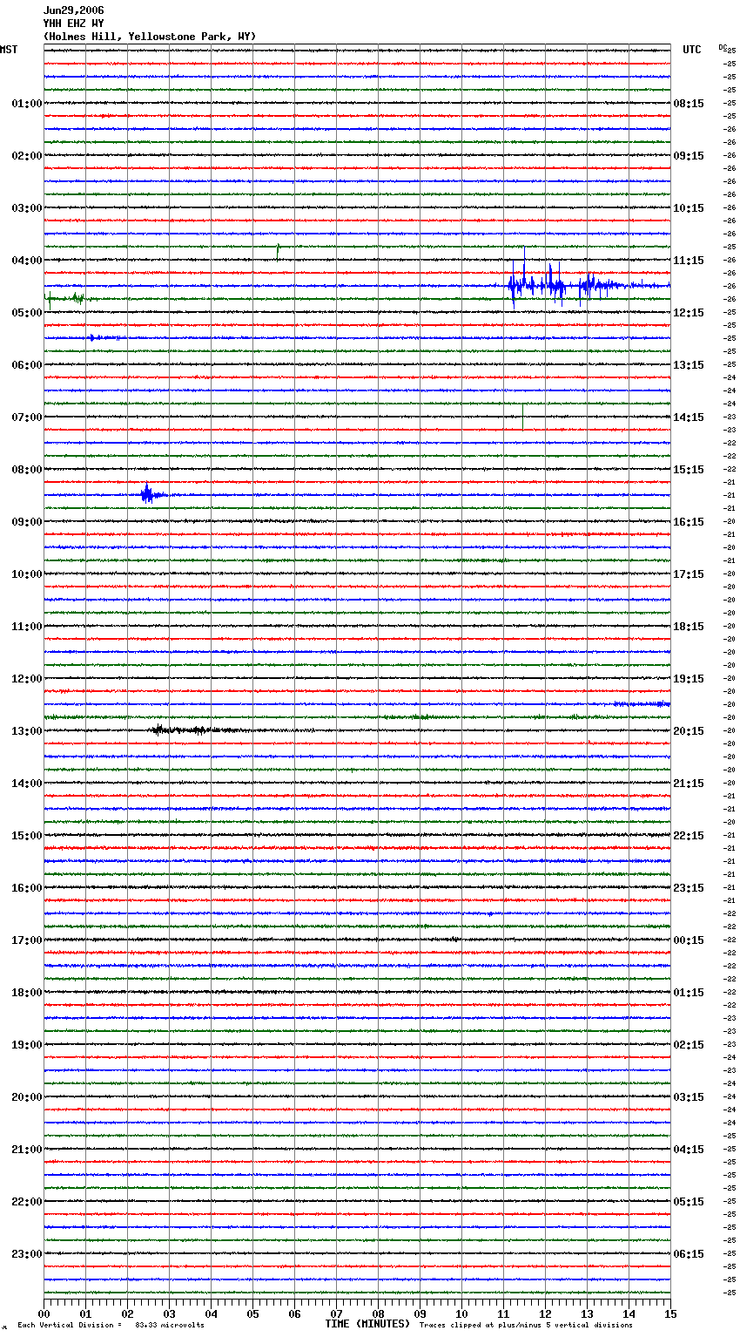
Task: Select the 12:00 MST row label
Action: [27, 679]
